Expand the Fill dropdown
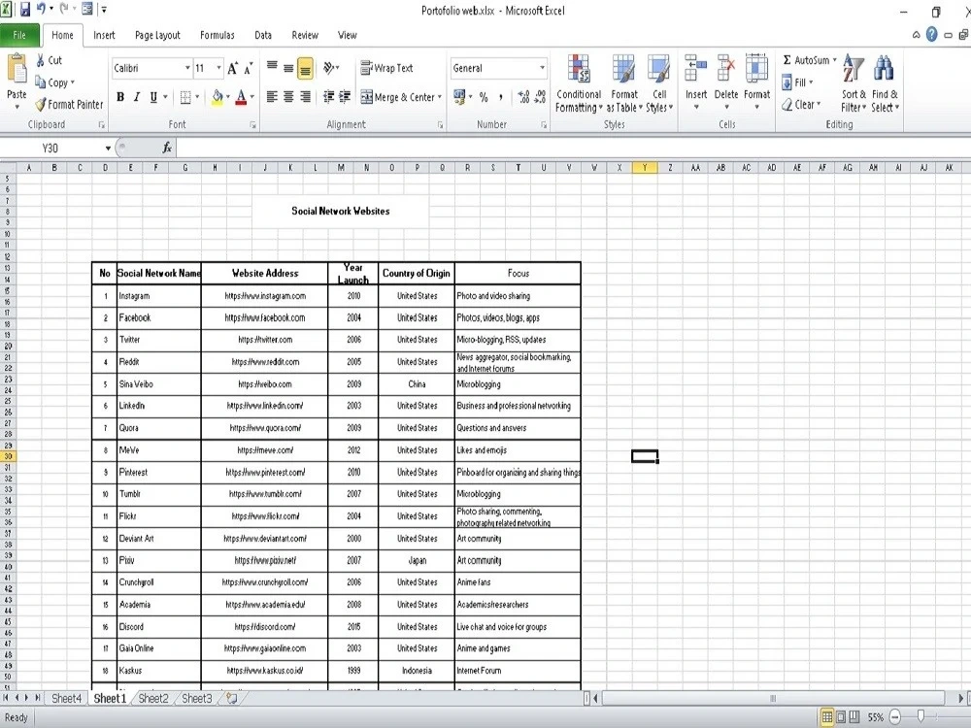 point(811,83)
